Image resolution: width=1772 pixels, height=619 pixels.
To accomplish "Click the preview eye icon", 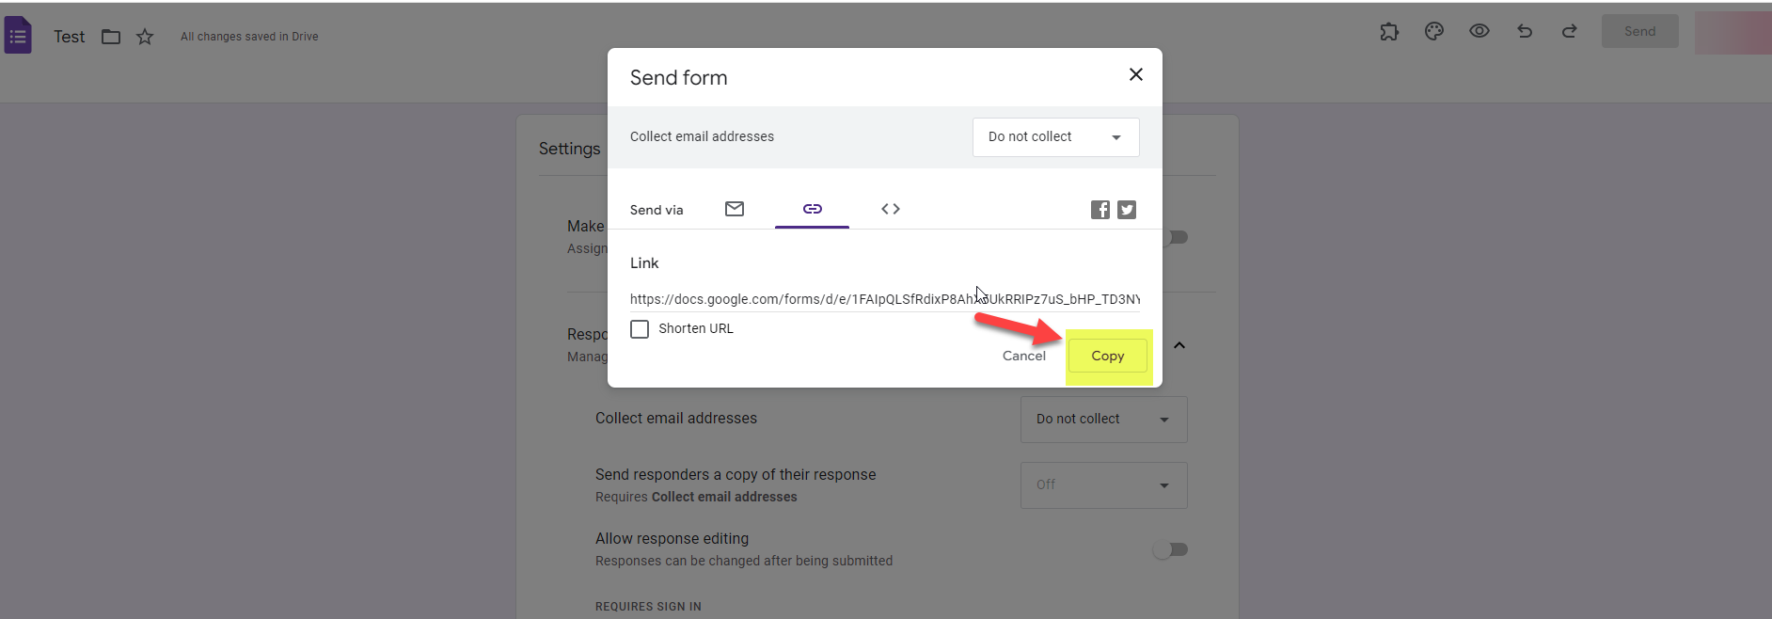I will pyautogui.click(x=1479, y=32).
